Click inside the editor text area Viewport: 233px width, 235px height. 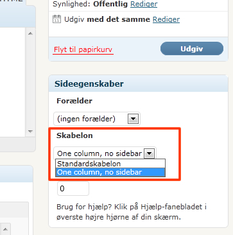click(x=13, y=82)
